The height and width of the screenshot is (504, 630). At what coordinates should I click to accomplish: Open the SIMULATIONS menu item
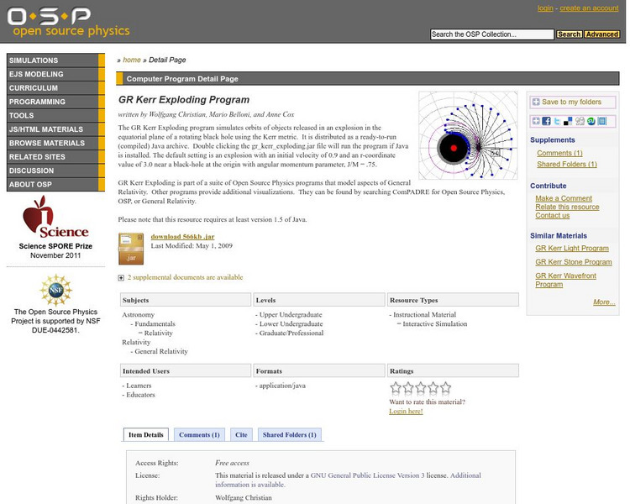tap(55, 60)
